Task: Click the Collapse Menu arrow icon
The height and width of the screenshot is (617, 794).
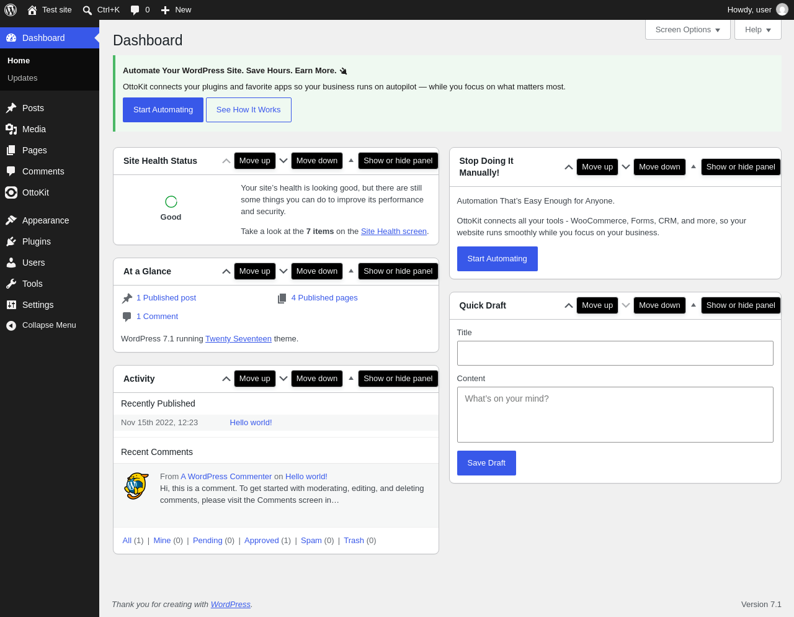Action: pyautogui.click(x=11, y=325)
